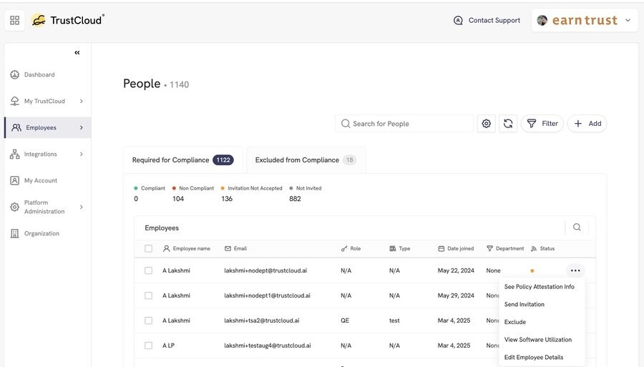Click the Organization building icon

15,234
